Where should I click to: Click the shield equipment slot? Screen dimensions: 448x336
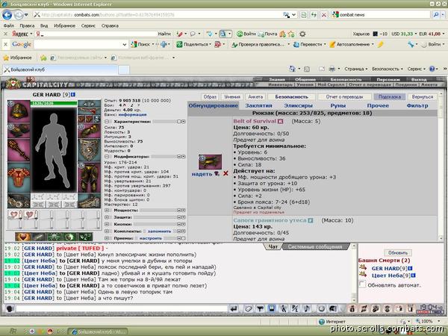click(x=89, y=150)
